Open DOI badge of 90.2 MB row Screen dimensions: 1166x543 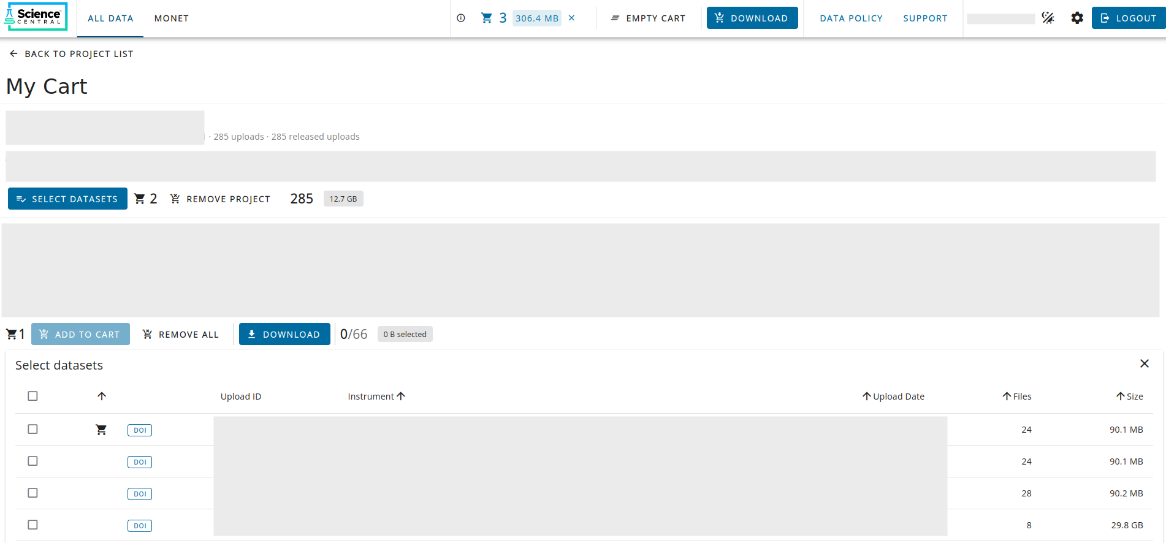coord(140,494)
